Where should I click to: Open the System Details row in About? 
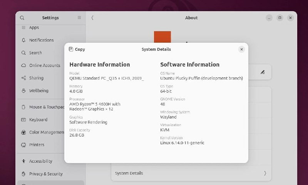(x=191, y=173)
